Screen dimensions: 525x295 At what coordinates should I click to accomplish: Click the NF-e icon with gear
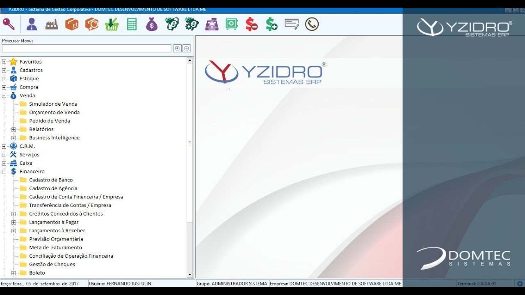192,24
